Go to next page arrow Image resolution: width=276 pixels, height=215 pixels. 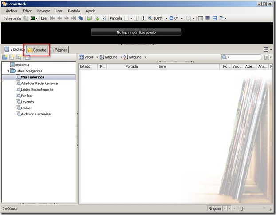pos(67,18)
